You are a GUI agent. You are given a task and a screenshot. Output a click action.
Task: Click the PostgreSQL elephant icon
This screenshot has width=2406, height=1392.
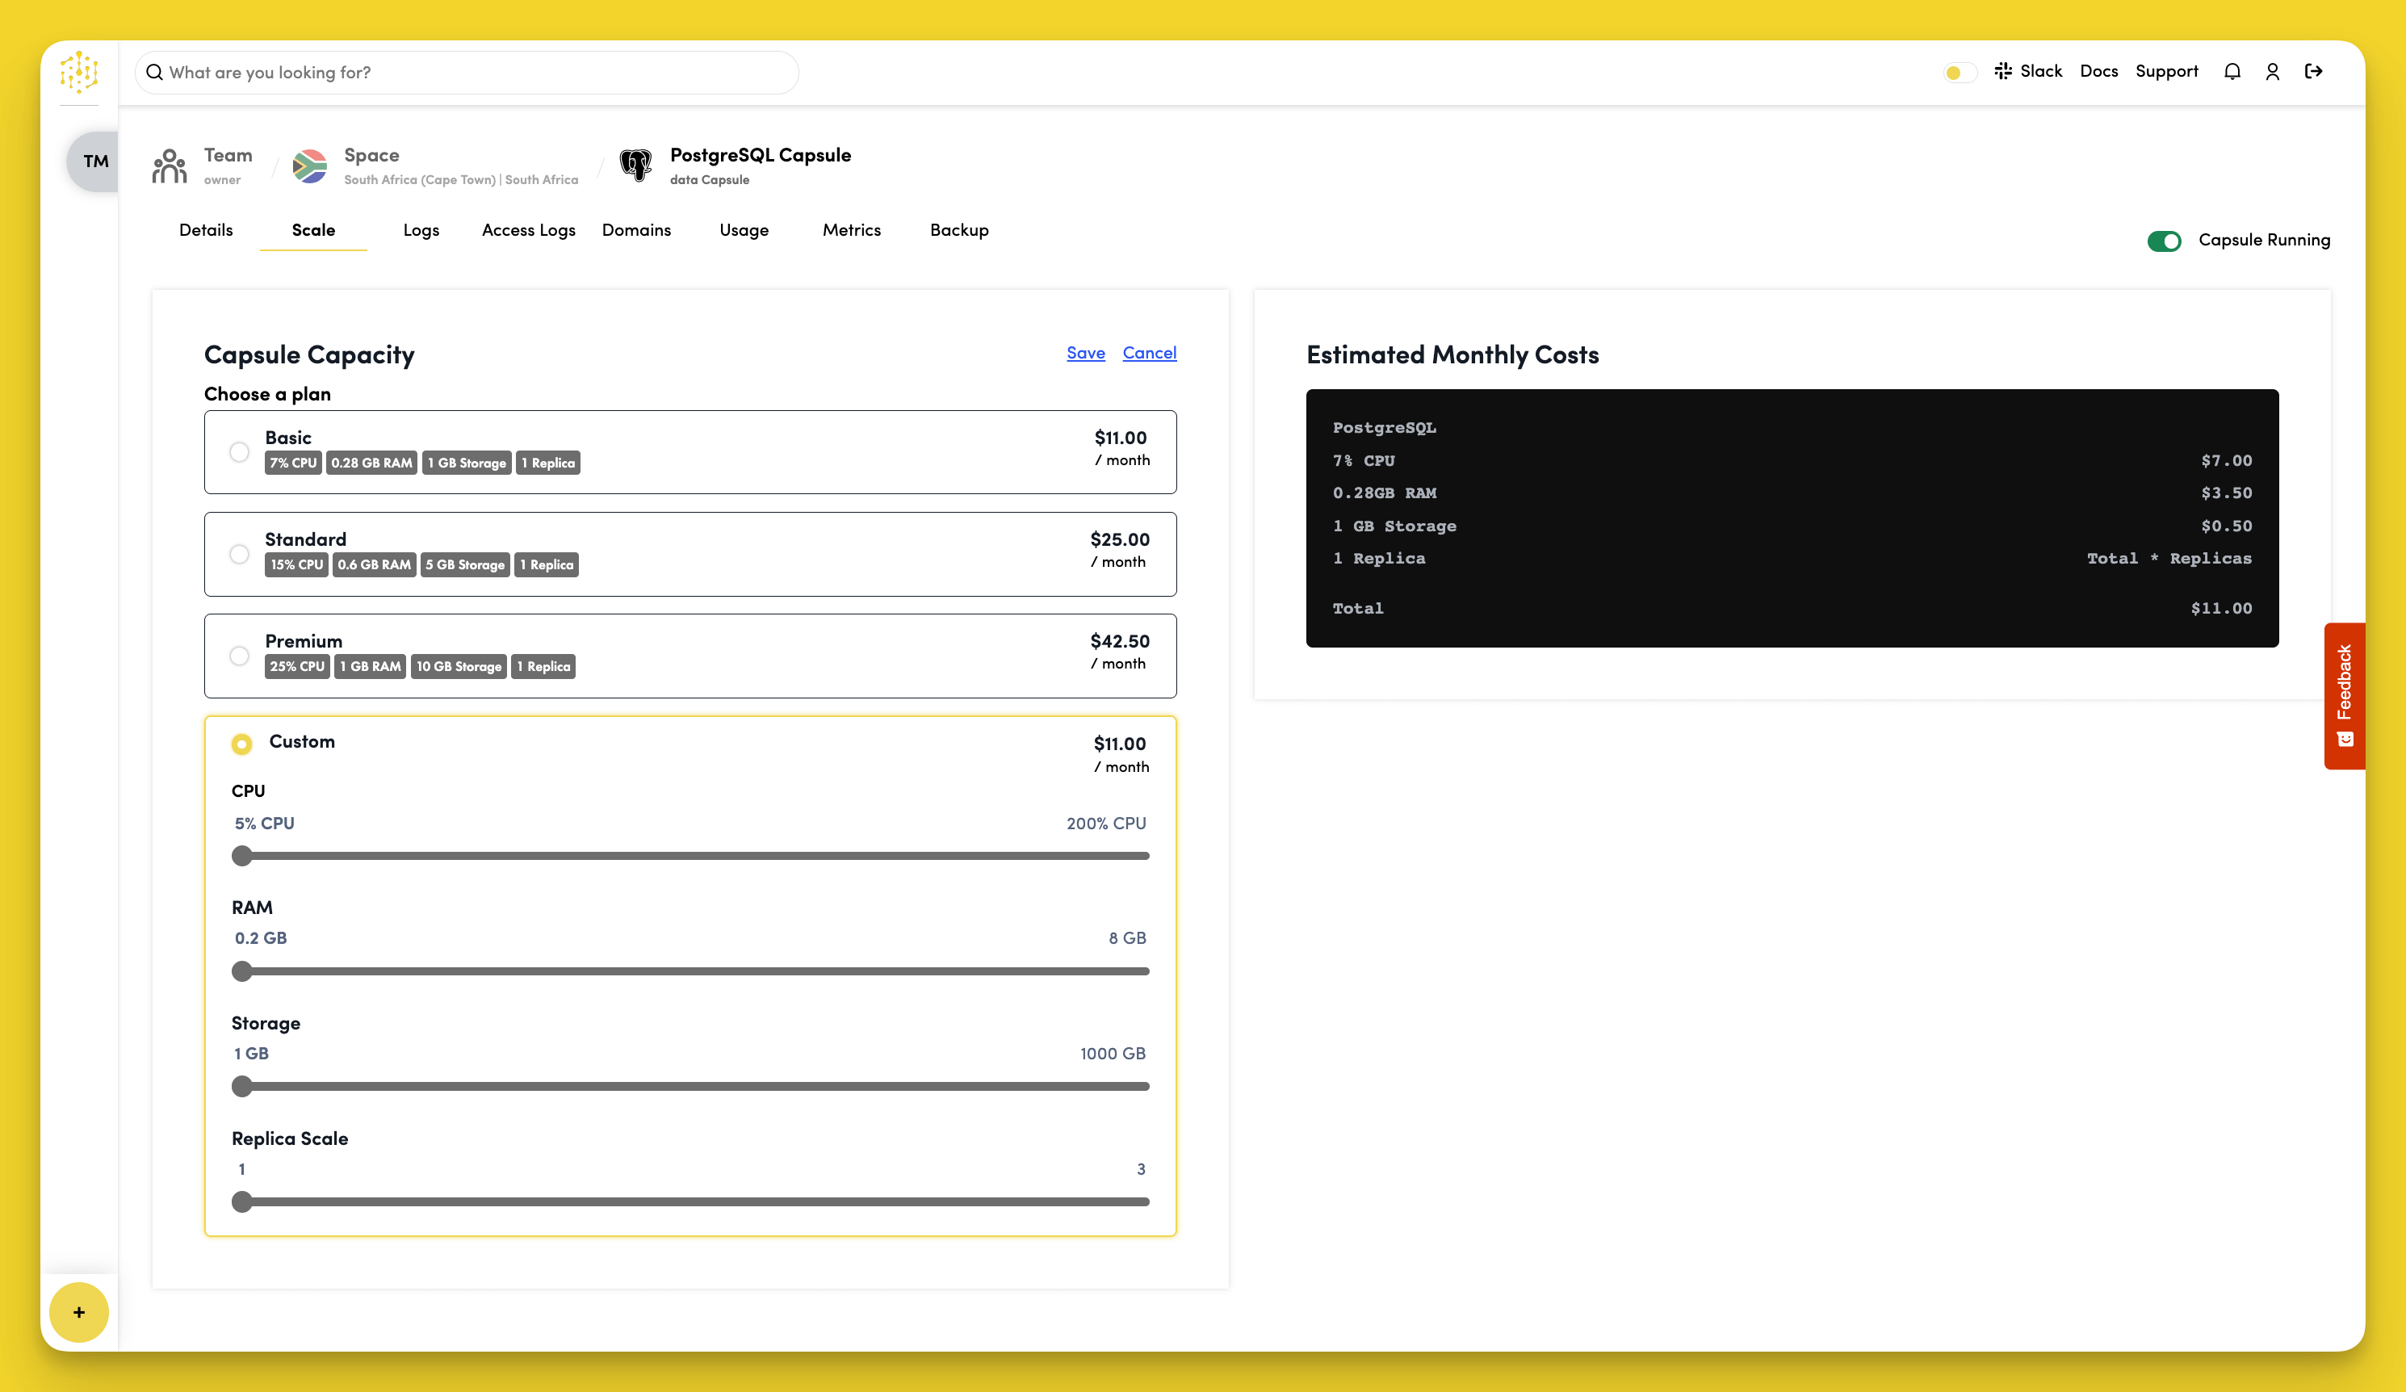coord(635,164)
